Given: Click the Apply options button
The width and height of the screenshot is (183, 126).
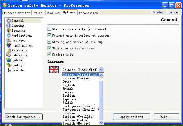Looking at the screenshot, I should (132, 117).
